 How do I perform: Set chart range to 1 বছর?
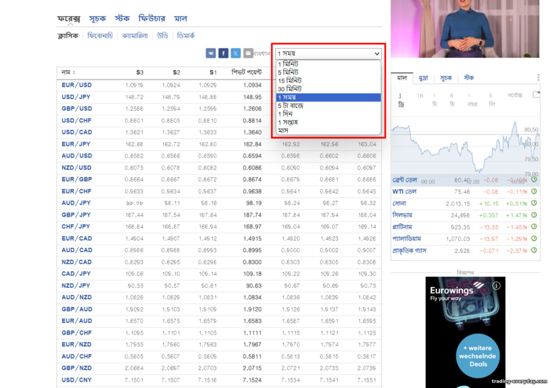[x=472, y=100]
